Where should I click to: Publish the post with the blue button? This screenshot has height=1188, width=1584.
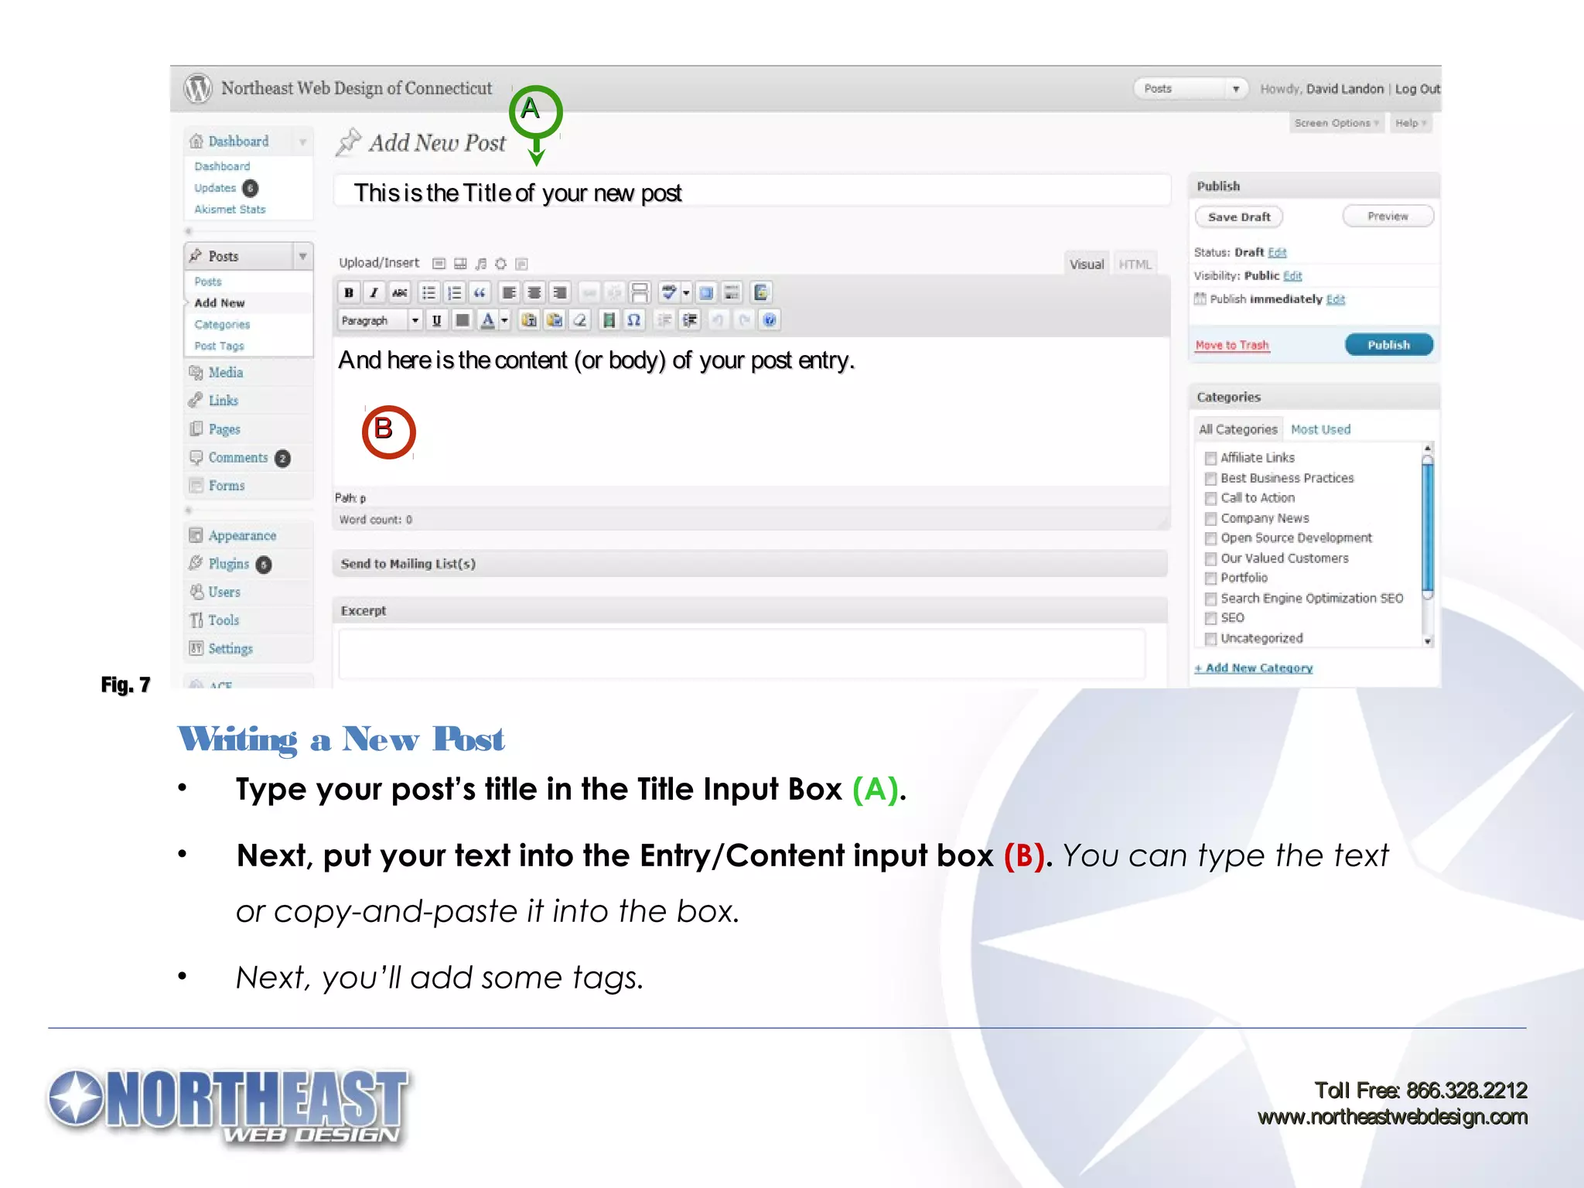tap(1389, 345)
